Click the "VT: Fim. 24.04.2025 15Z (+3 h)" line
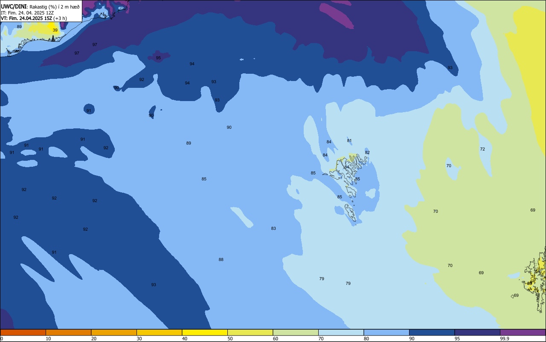The image size is (546, 342). pyautogui.click(x=34, y=18)
